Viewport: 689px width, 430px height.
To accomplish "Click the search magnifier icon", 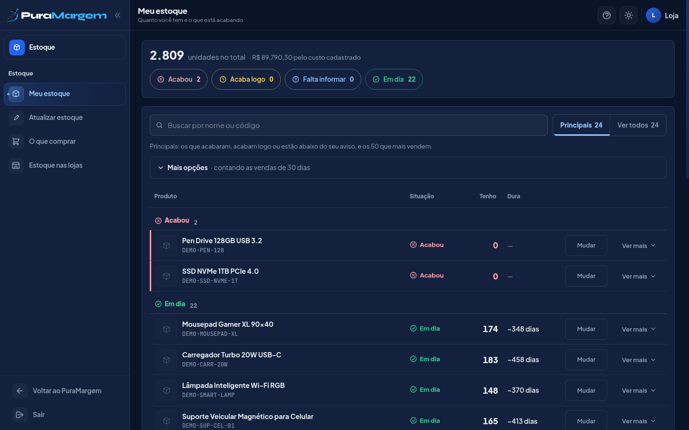I will pos(159,125).
